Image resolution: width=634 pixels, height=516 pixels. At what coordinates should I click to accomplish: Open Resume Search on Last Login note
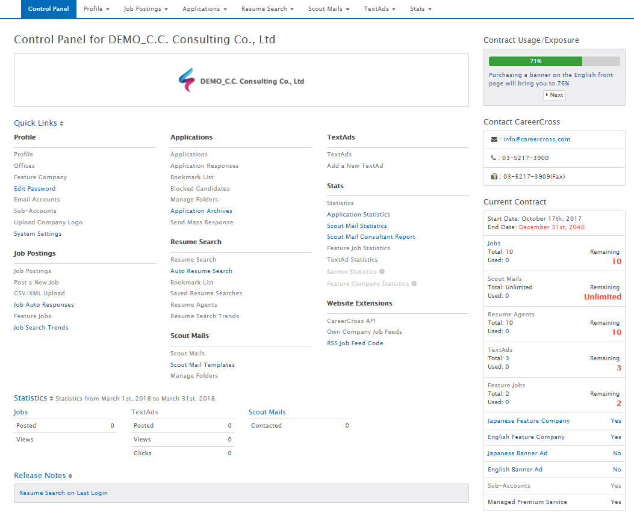tap(63, 493)
